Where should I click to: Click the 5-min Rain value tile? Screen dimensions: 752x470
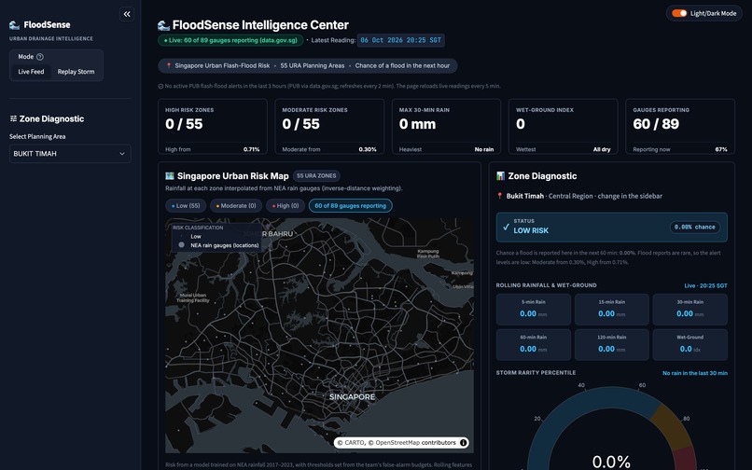click(x=534, y=310)
